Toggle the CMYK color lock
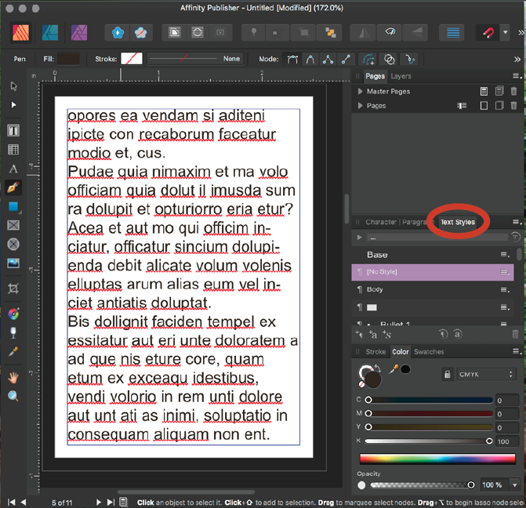 coord(447,375)
